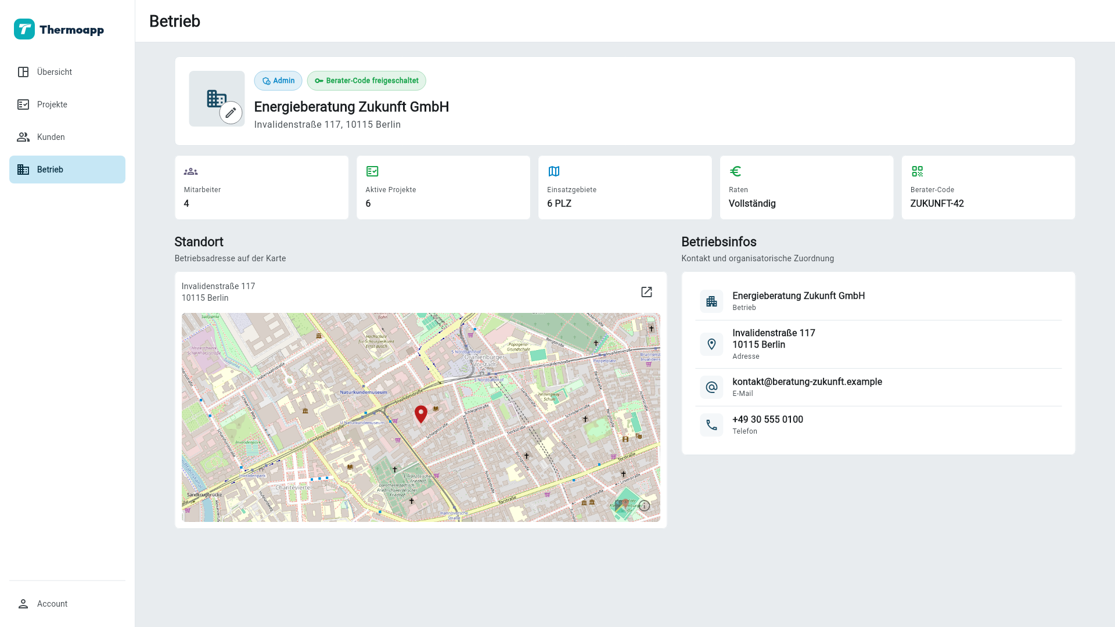Image resolution: width=1115 pixels, height=627 pixels.
Task: Open the Übersicht sidebar item
Action: pyautogui.click(x=67, y=72)
